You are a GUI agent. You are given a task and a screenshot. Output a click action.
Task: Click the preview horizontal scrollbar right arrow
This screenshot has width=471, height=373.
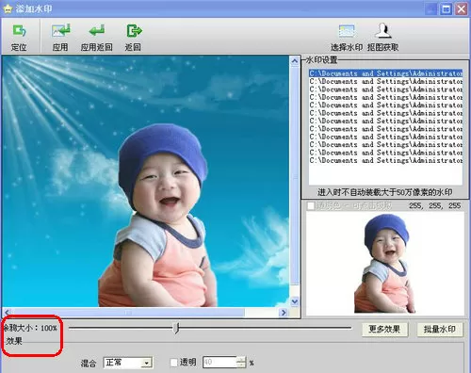284,313
